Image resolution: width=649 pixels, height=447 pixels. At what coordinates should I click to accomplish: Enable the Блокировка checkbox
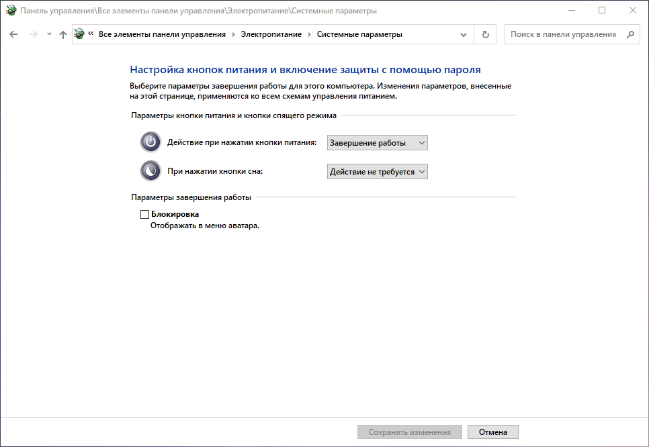point(144,213)
